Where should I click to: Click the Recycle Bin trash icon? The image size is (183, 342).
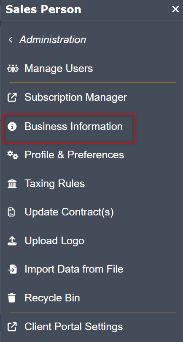12,298
